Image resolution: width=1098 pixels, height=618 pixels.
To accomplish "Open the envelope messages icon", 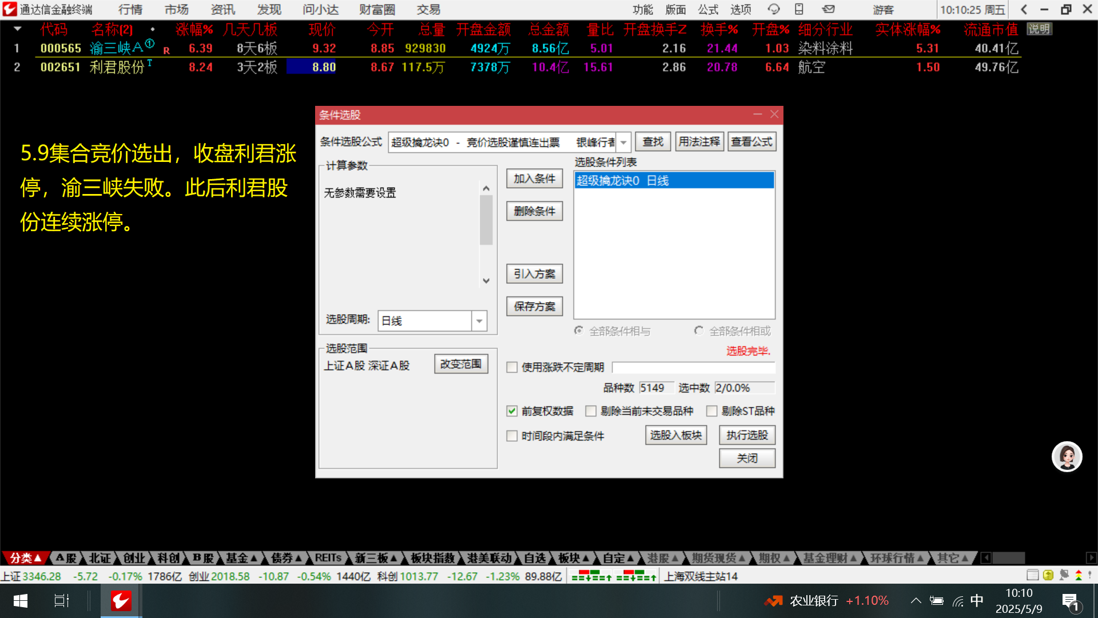I will [828, 9].
